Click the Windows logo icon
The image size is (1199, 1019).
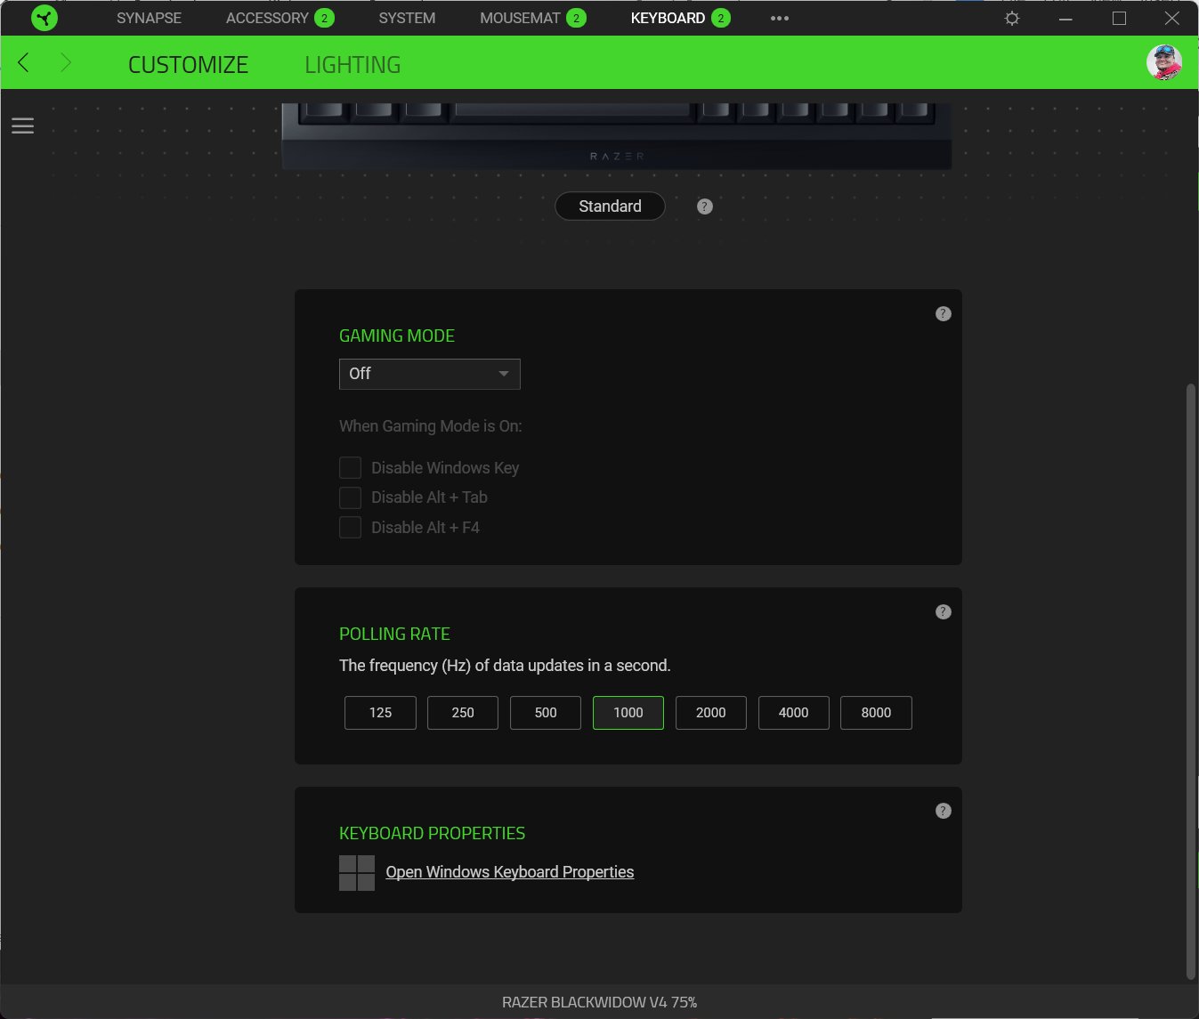(x=357, y=873)
